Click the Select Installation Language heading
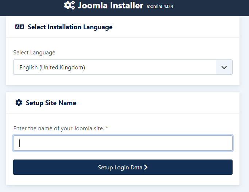249x192 pixels. 70,27
